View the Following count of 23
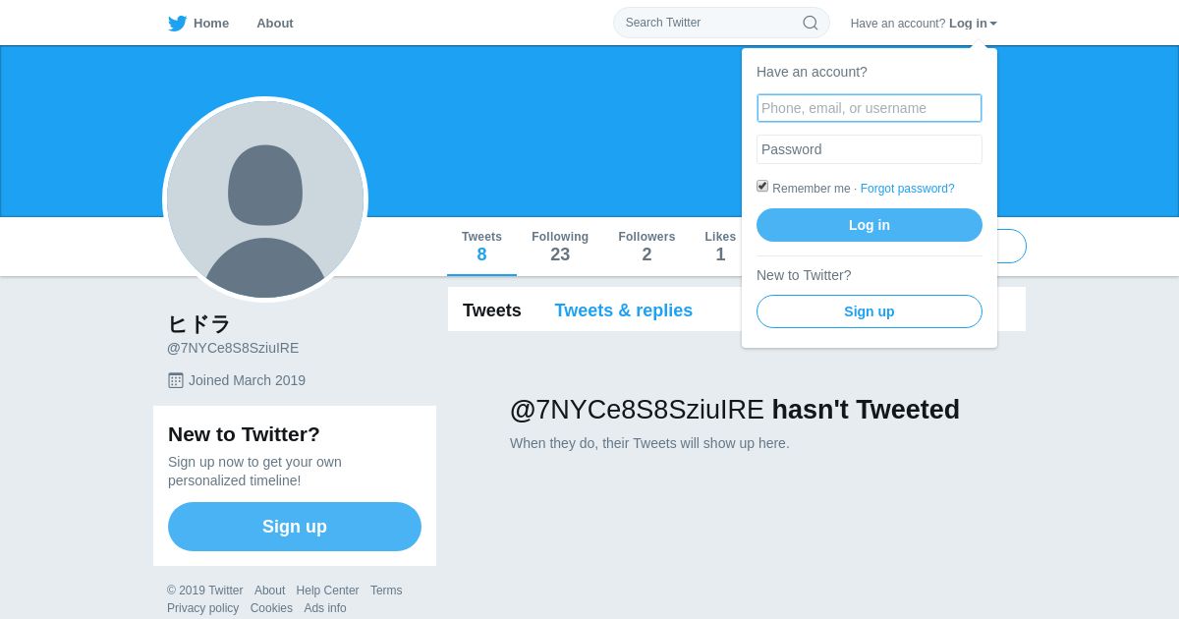1179x619 pixels. [x=560, y=247]
